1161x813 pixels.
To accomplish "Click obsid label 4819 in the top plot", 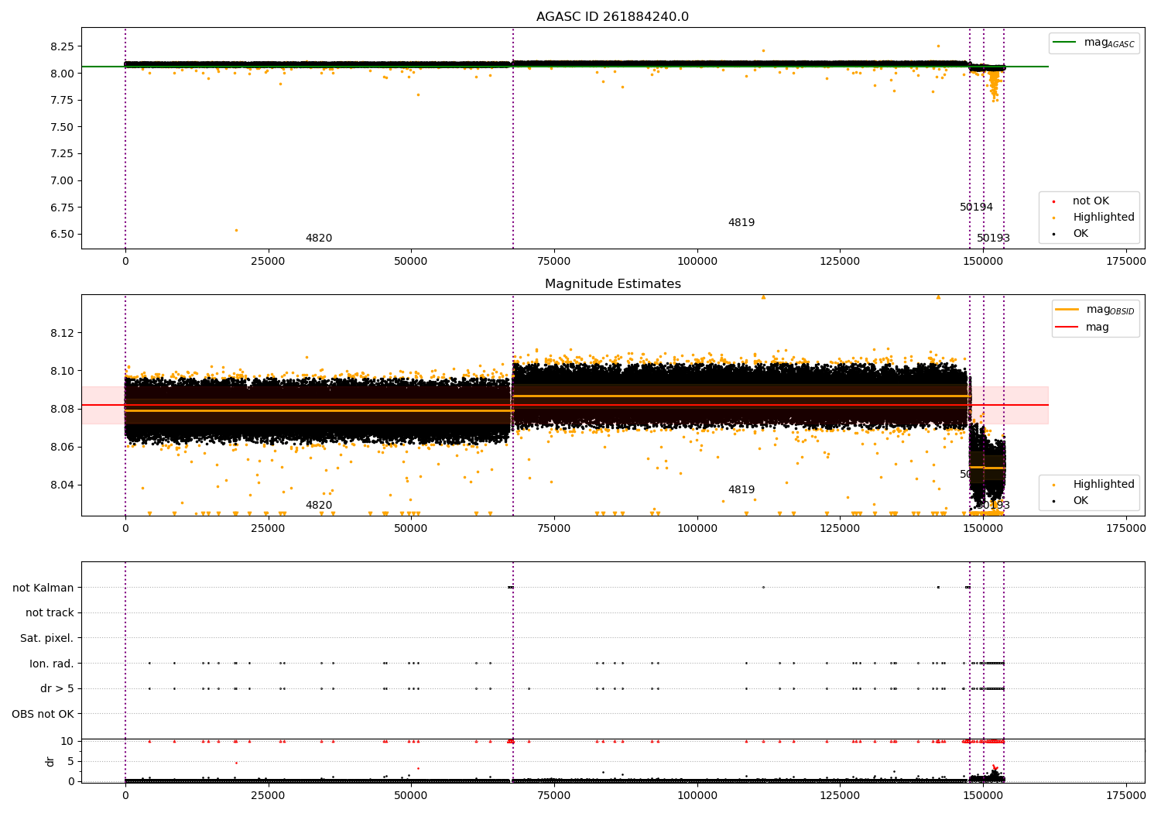I will coord(741,223).
